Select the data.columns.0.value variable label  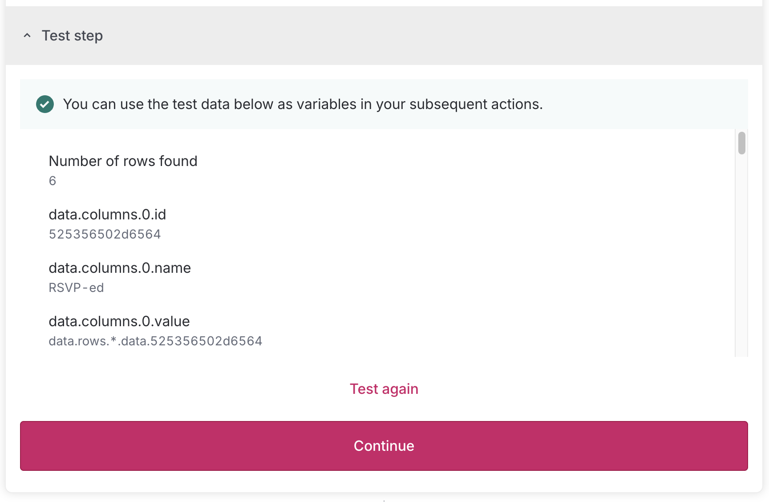[119, 321]
